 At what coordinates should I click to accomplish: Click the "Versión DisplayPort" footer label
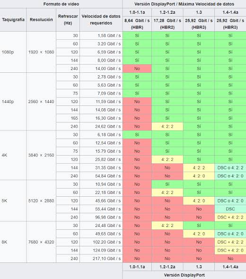pyautogui.click(x=184, y=275)
